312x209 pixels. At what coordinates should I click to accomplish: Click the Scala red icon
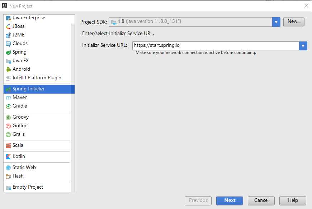(8, 146)
